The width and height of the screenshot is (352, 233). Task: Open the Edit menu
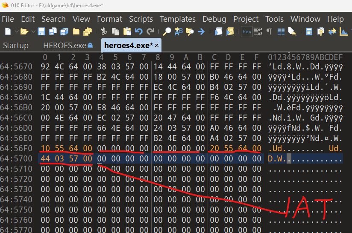(x=28, y=19)
